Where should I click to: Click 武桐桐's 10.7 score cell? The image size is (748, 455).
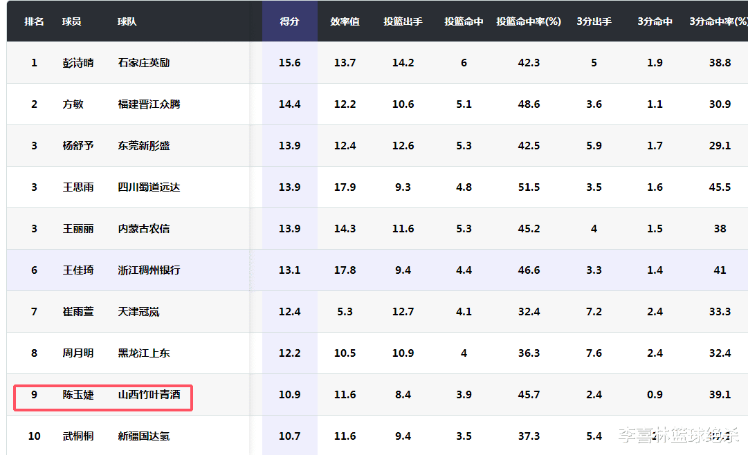click(289, 436)
